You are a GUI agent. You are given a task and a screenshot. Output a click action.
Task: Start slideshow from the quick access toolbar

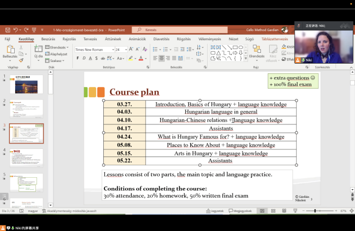[34, 30]
